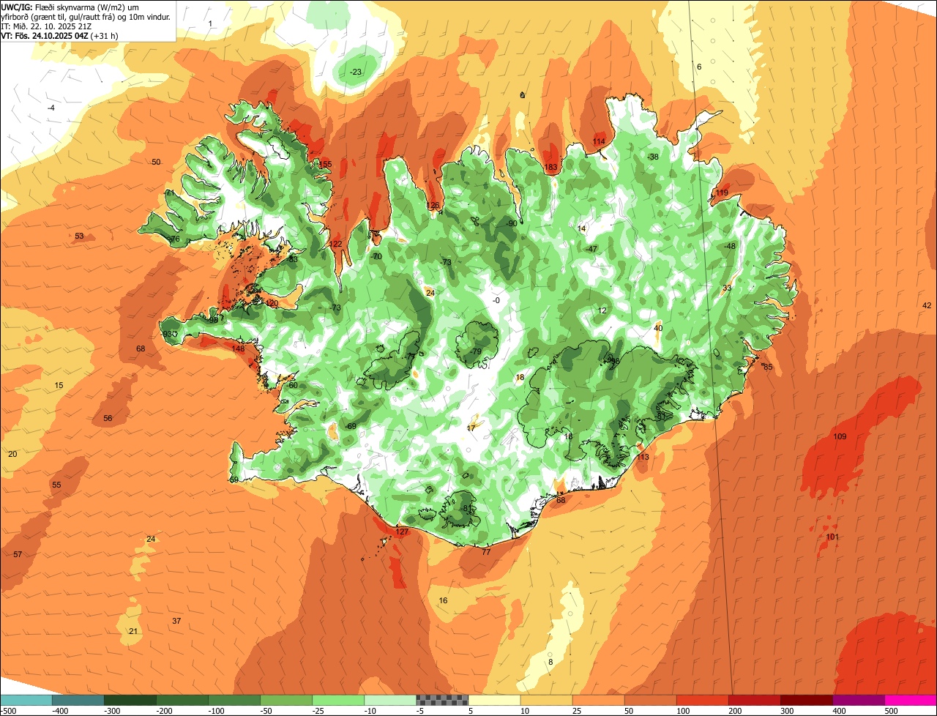Click the '16' value south of Iceland
The width and height of the screenshot is (937, 716).
tap(443, 600)
